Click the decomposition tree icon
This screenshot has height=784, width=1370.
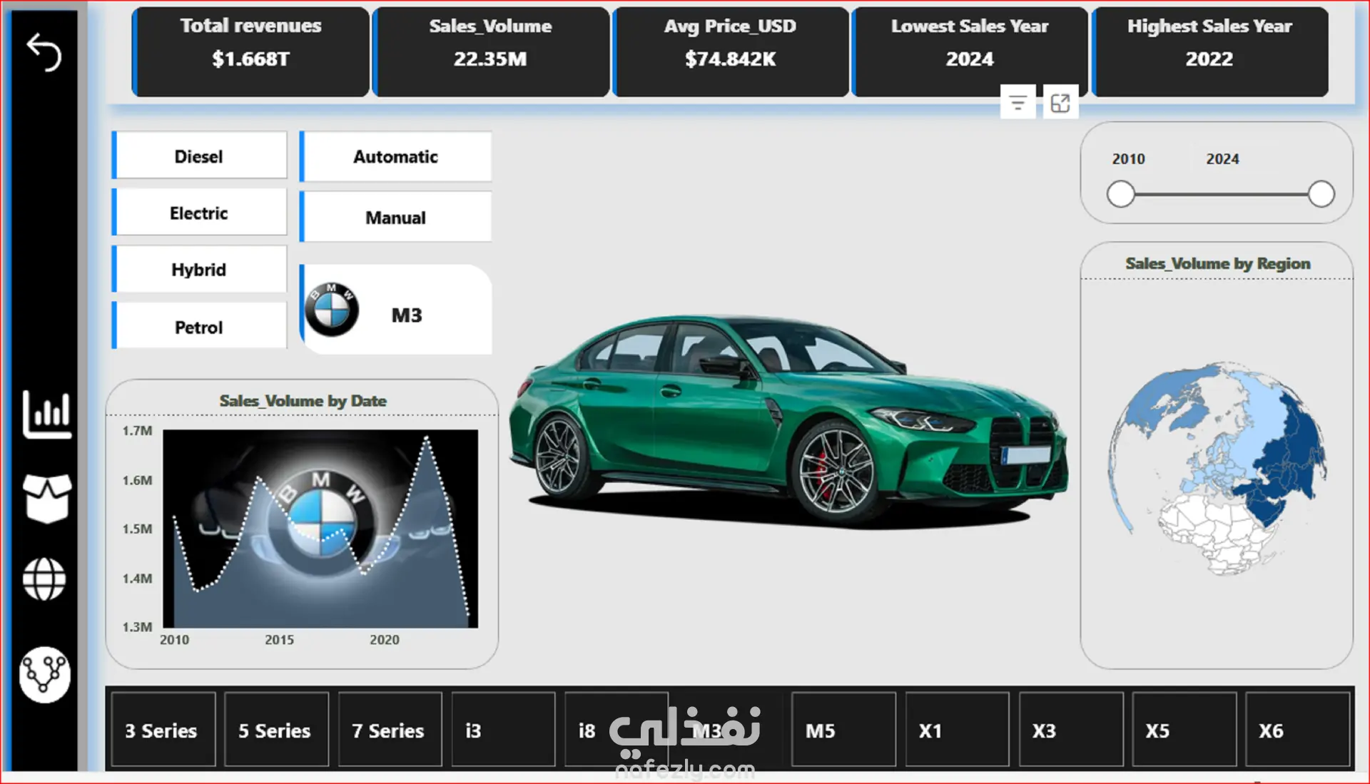(44, 674)
